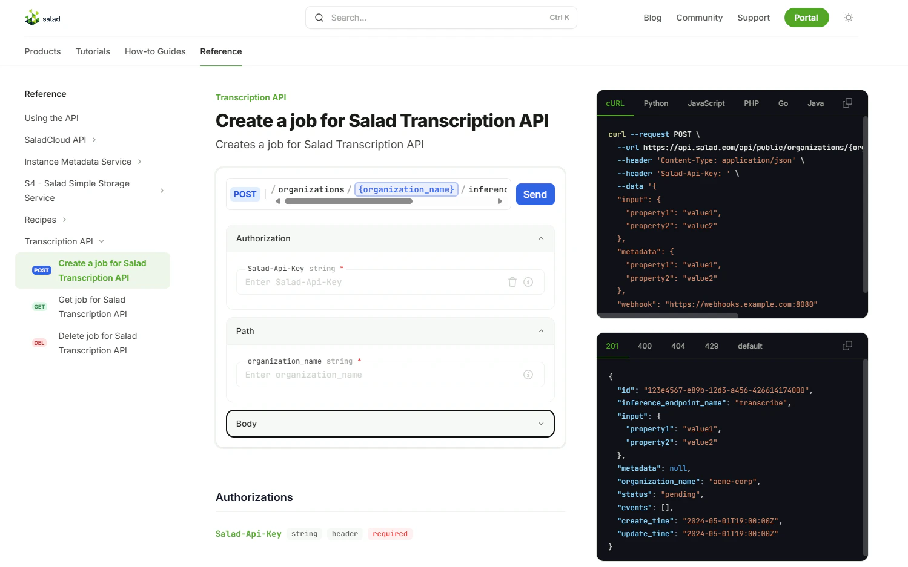The width and height of the screenshot is (908, 567).
Task: Expand the Recipes section
Action: pyautogui.click(x=64, y=220)
